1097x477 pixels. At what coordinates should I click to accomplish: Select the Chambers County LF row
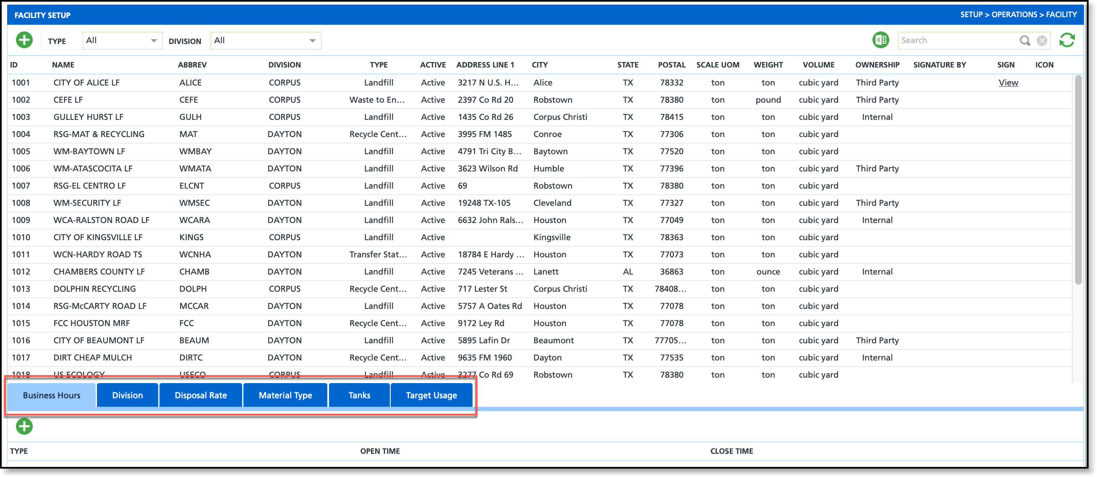click(x=99, y=272)
